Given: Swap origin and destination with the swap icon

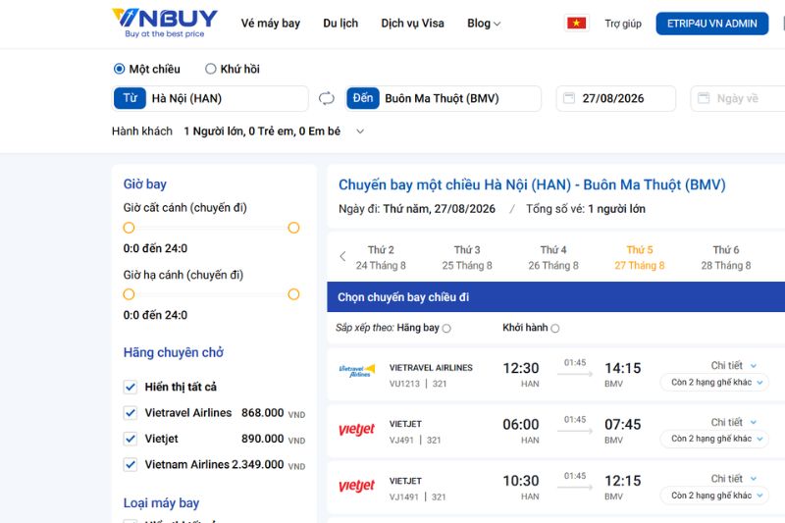Looking at the screenshot, I should point(327,98).
